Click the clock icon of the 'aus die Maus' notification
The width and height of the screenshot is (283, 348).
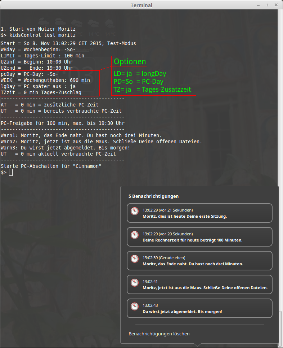click(x=135, y=283)
